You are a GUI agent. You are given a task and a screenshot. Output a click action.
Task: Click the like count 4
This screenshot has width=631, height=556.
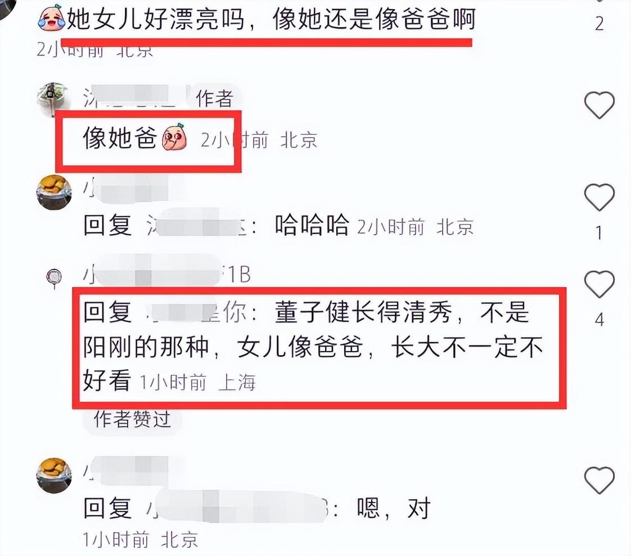(599, 320)
